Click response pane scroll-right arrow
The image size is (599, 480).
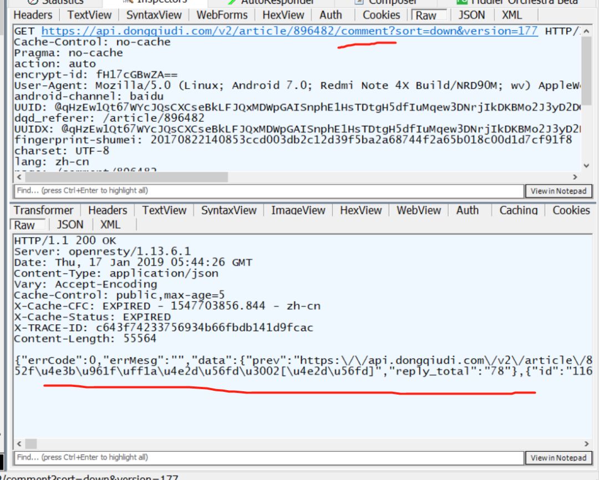[x=586, y=444]
